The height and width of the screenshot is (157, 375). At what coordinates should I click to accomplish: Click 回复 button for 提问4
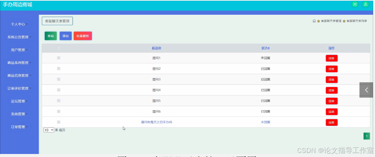click(x=331, y=90)
